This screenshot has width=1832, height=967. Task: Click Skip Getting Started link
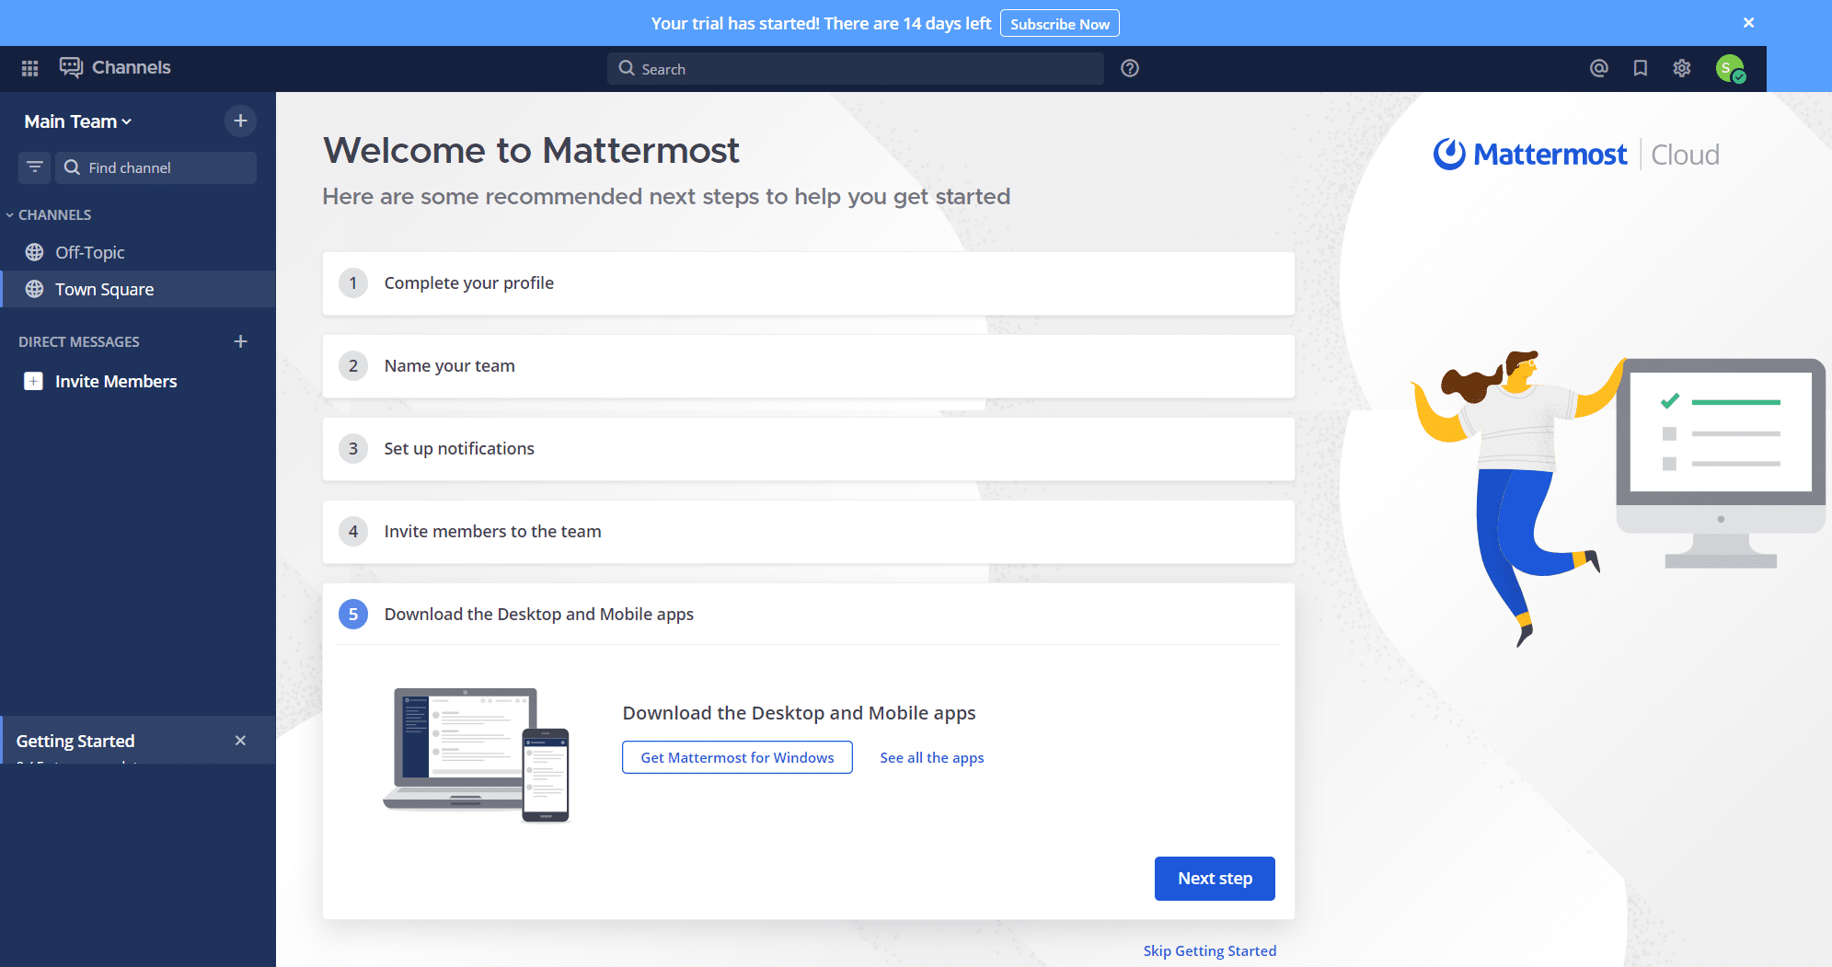click(1209, 950)
